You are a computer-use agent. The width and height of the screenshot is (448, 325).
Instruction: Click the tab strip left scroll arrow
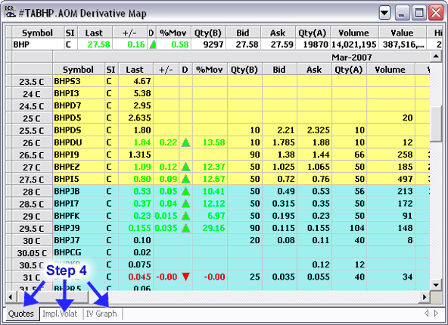(427, 314)
